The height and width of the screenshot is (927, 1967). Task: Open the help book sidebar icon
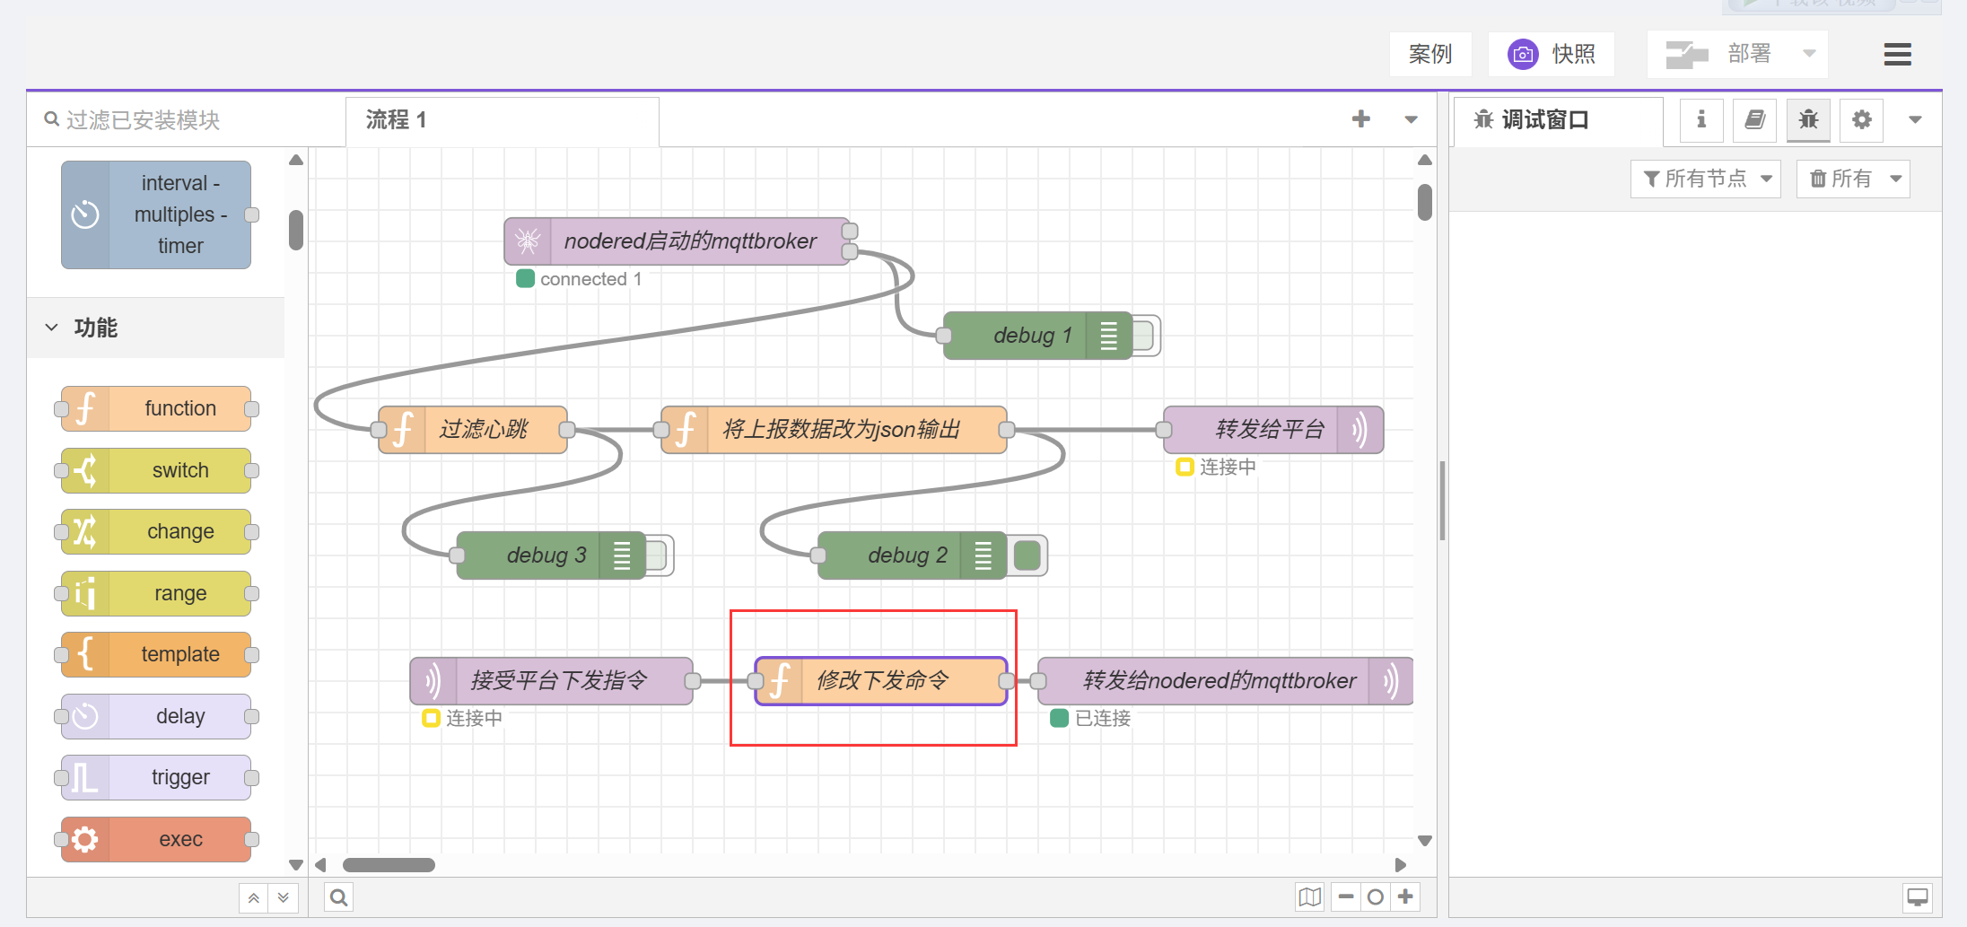[1754, 119]
